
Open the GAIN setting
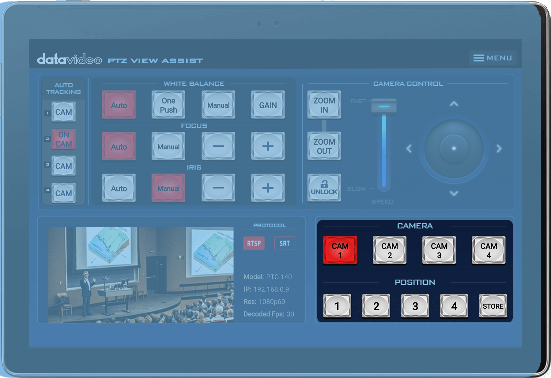point(268,105)
